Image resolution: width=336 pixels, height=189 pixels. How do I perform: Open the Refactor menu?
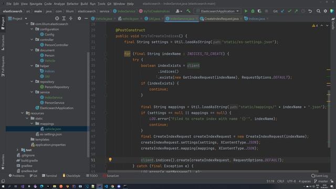(x=72, y=4)
